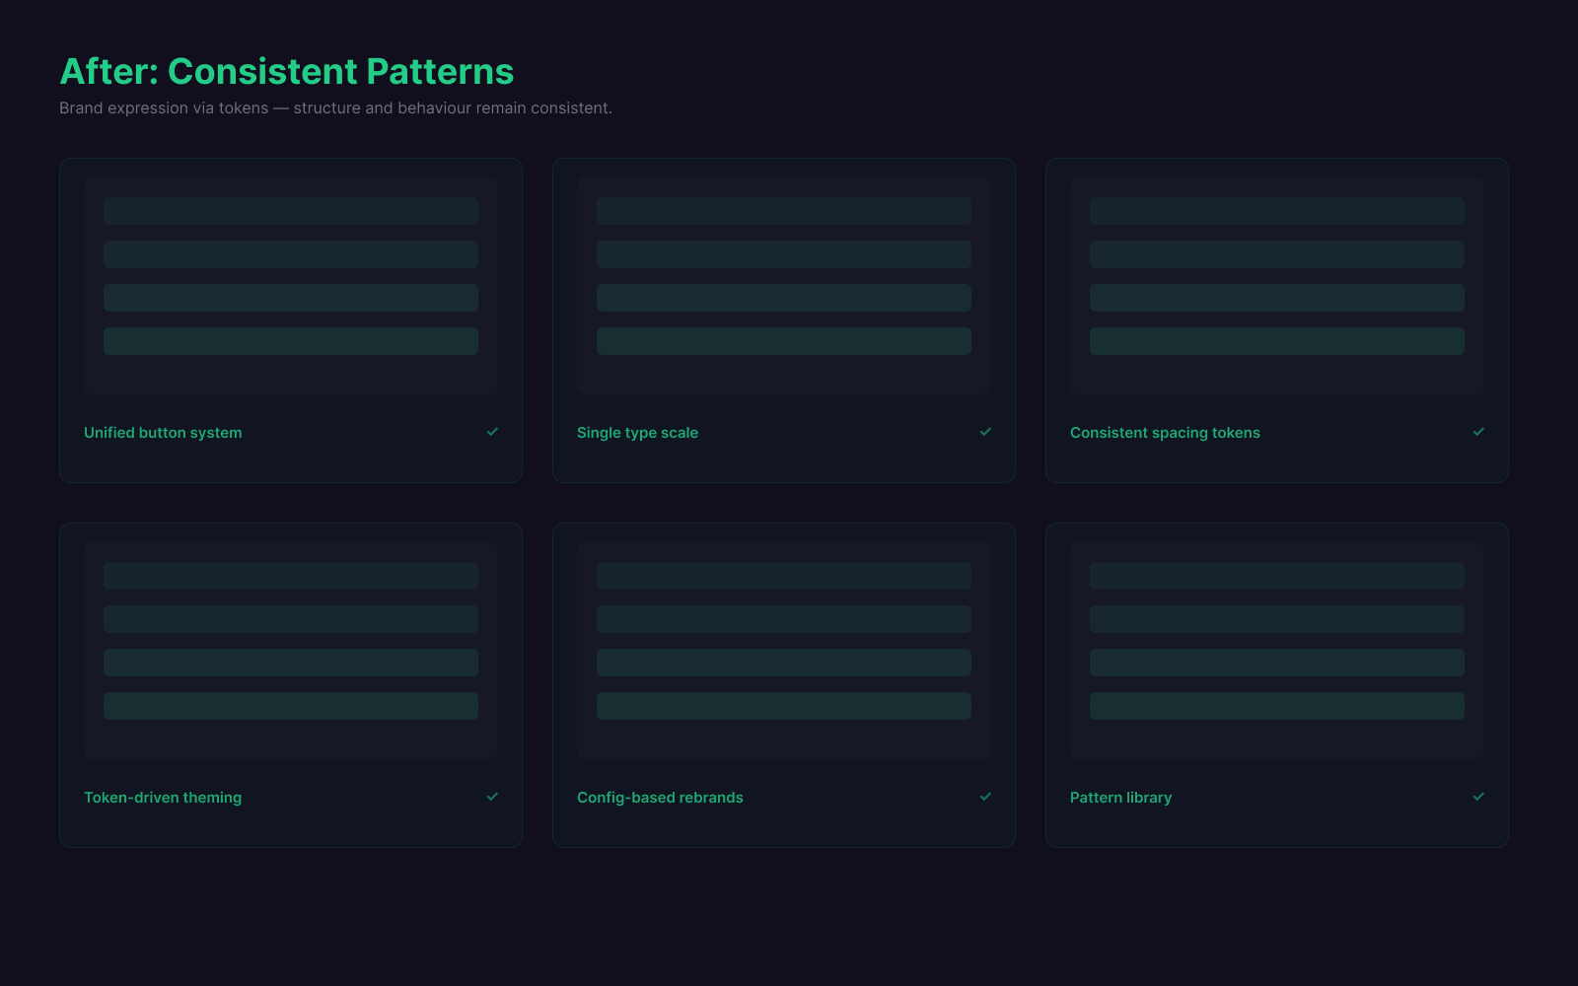The image size is (1578, 986).
Task: Select the Unified button system label
Action: [163, 433]
